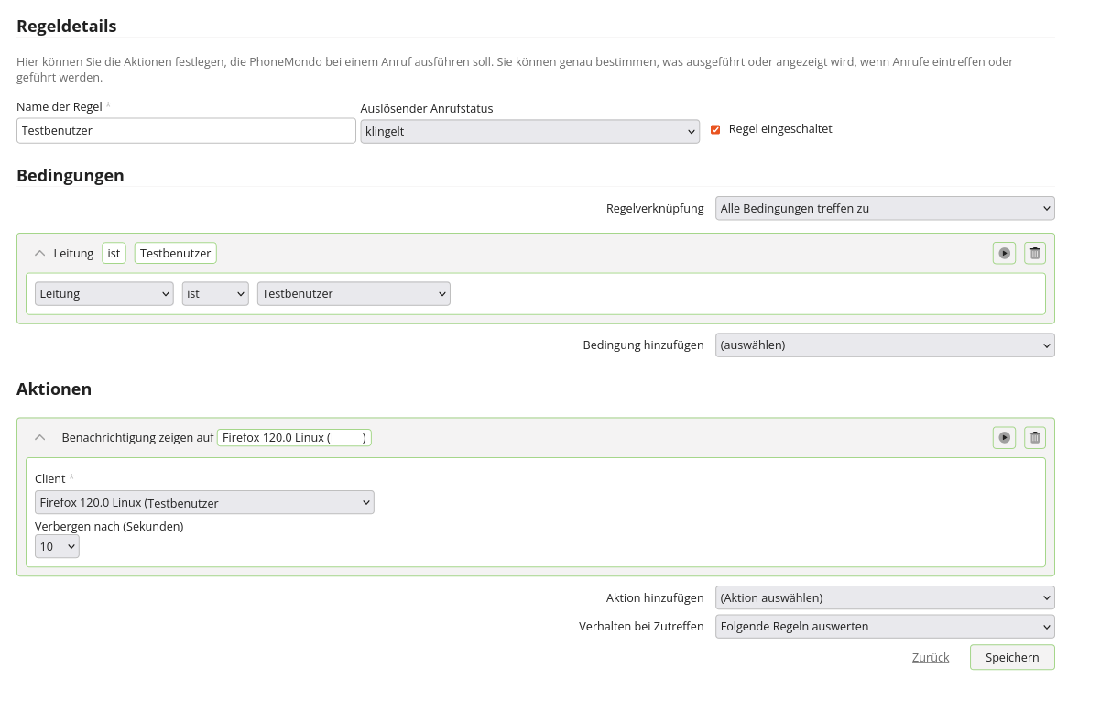
Task: Open the Client selection dropdown
Action: (x=204, y=503)
